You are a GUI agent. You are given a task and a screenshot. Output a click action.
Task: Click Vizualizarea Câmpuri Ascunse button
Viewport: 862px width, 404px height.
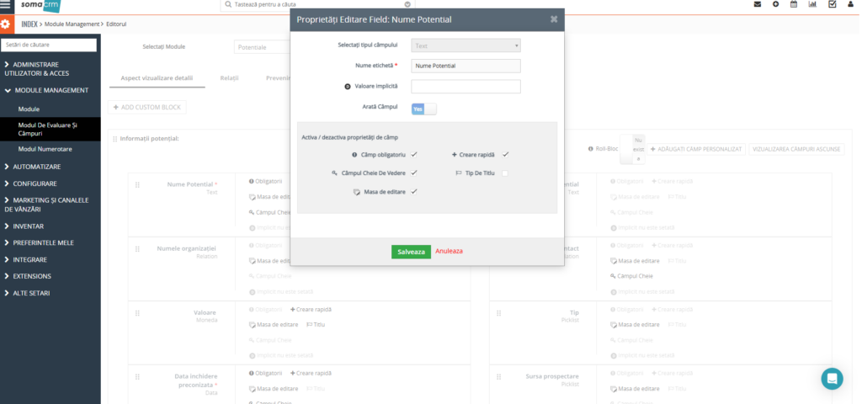(x=796, y=149)
